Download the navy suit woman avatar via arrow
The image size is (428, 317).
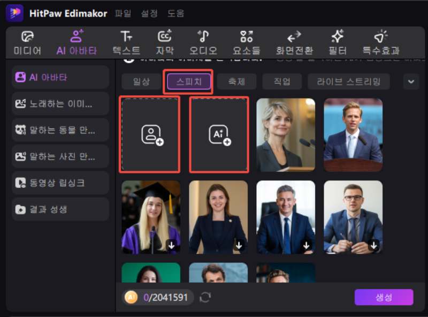pyautogui.click(x=239, y=245)
